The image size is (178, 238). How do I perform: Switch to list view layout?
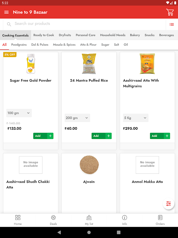tap(171, 24)
